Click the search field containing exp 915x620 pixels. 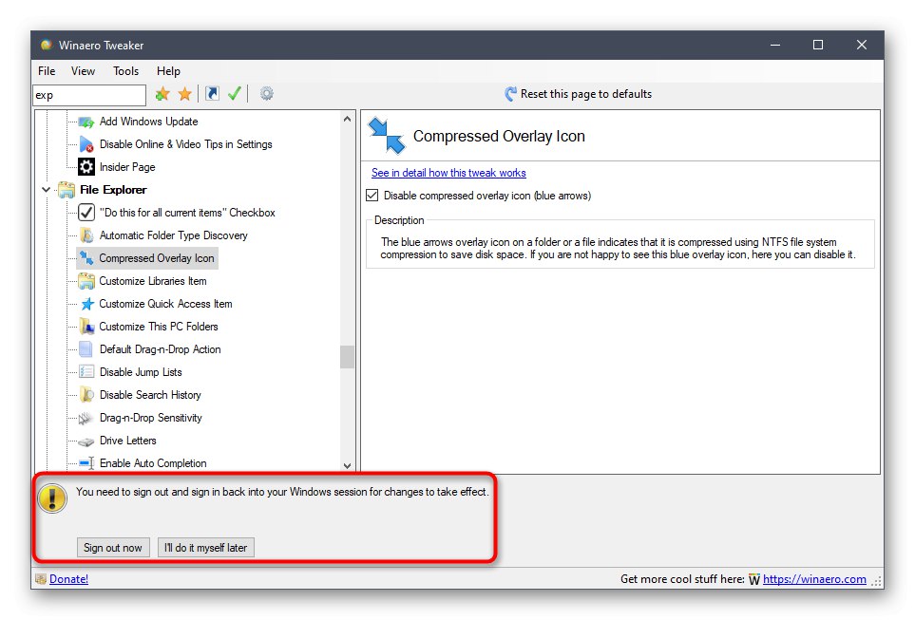89,95
